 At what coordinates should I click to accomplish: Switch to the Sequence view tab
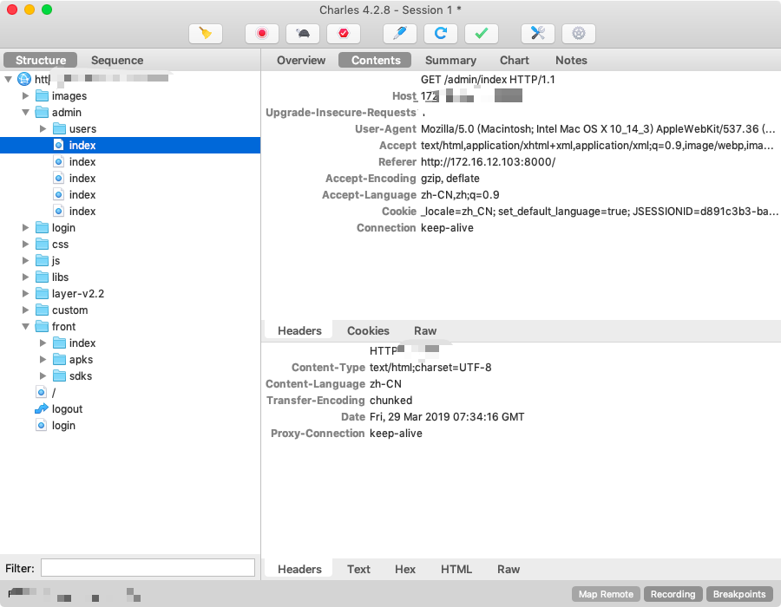tap(117, 60)
